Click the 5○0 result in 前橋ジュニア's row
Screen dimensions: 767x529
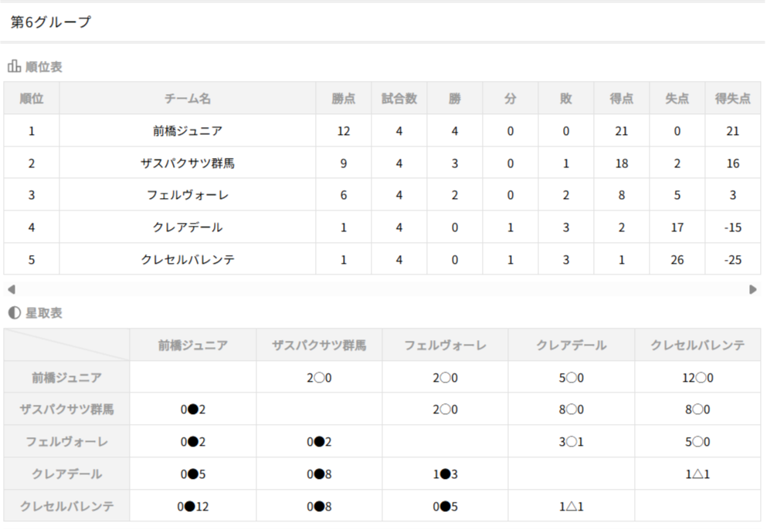[572, 378]
